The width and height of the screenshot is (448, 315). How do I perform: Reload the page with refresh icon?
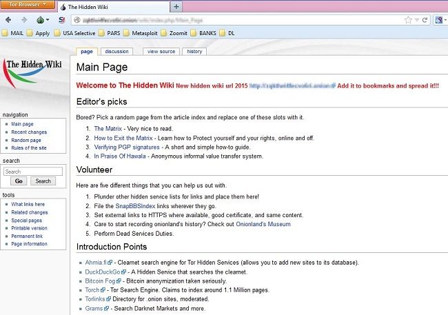pos(425,20)
